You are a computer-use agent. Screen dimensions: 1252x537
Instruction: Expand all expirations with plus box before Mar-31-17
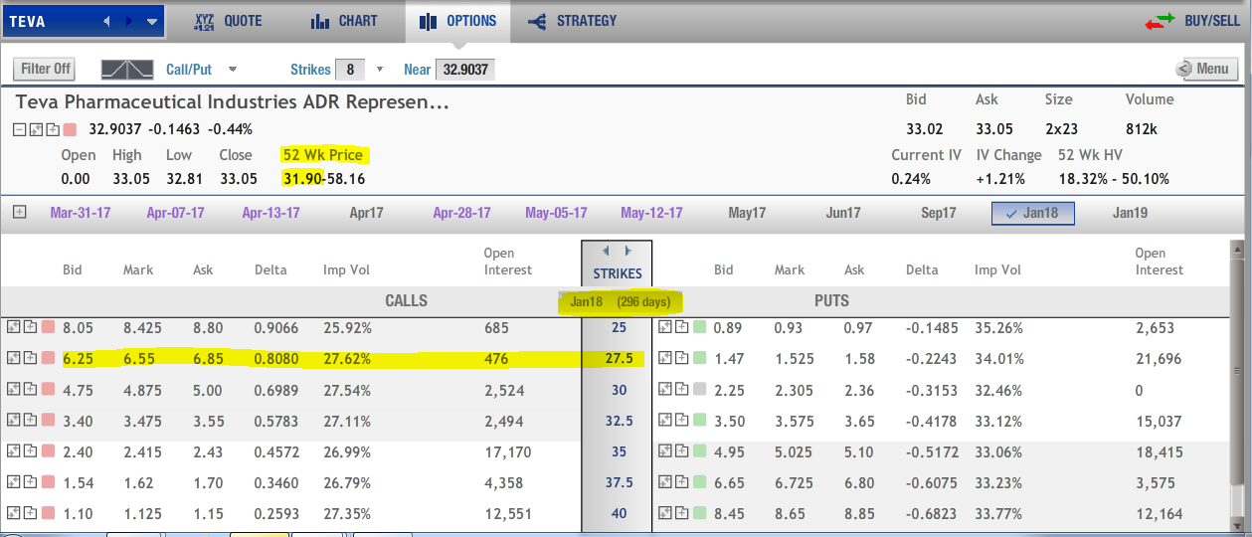click(19, 213)
